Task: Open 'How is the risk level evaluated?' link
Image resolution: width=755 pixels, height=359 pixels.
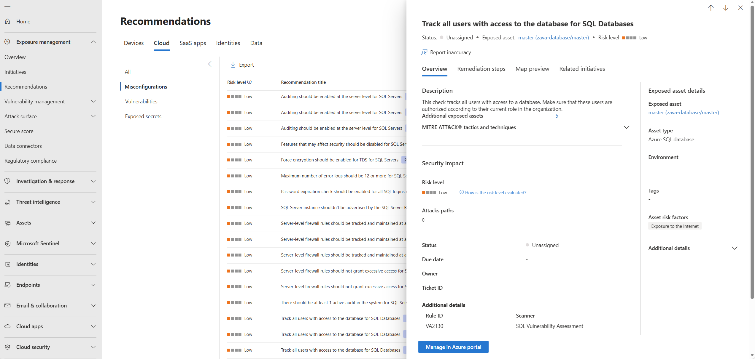Action: click(x=495, y=193)
